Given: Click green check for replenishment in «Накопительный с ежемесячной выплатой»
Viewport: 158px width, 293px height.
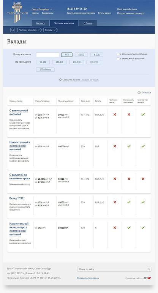Looking at the screenshot, I should [x=129, y=146].
